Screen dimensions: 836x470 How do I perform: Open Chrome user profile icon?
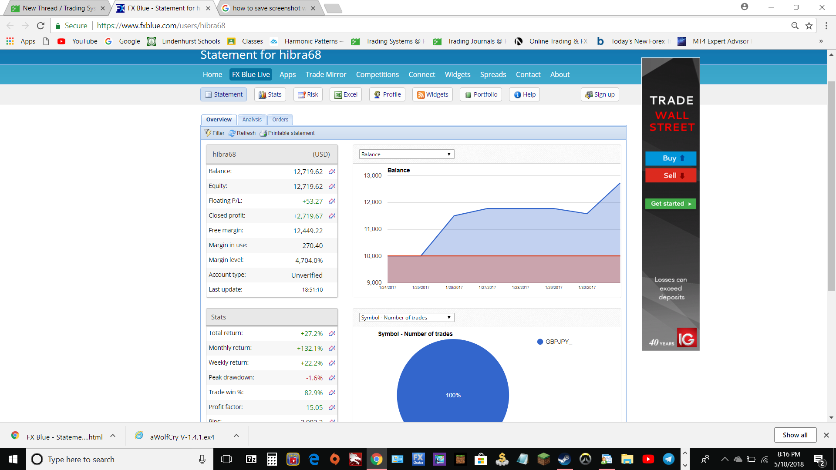coord(745,7)
